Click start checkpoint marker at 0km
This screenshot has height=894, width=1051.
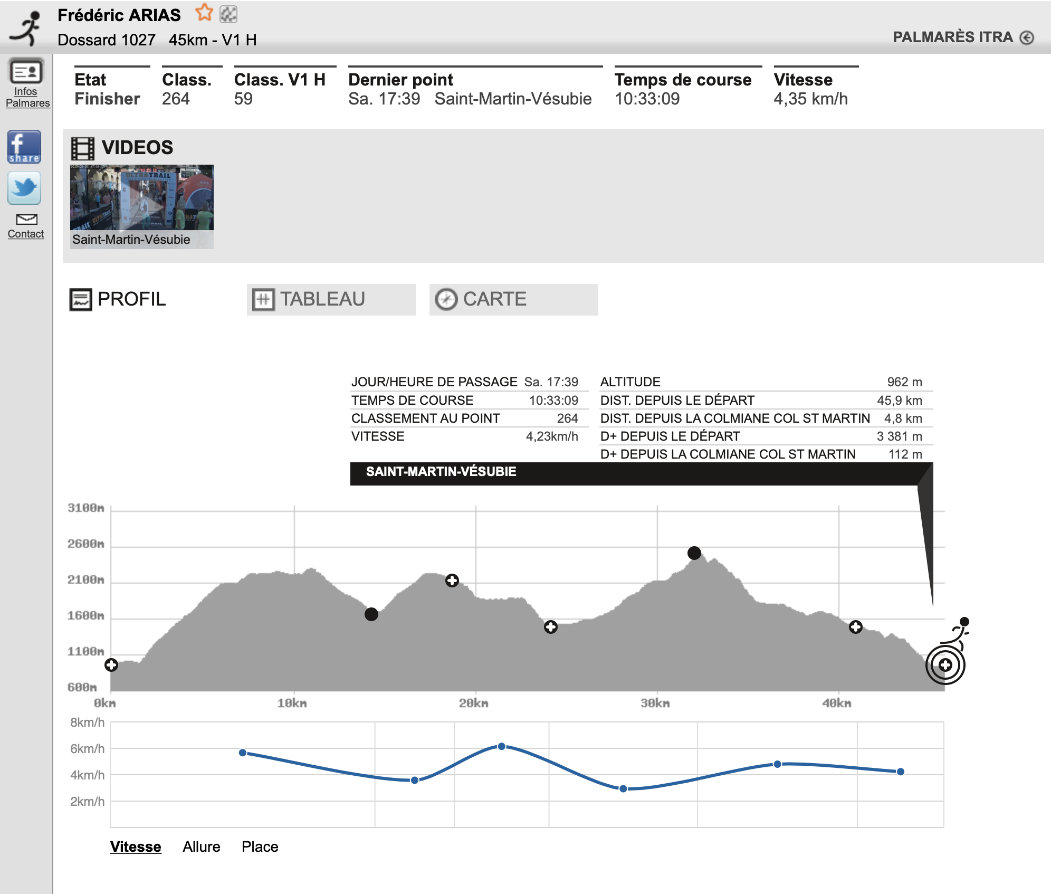[111, 665]
